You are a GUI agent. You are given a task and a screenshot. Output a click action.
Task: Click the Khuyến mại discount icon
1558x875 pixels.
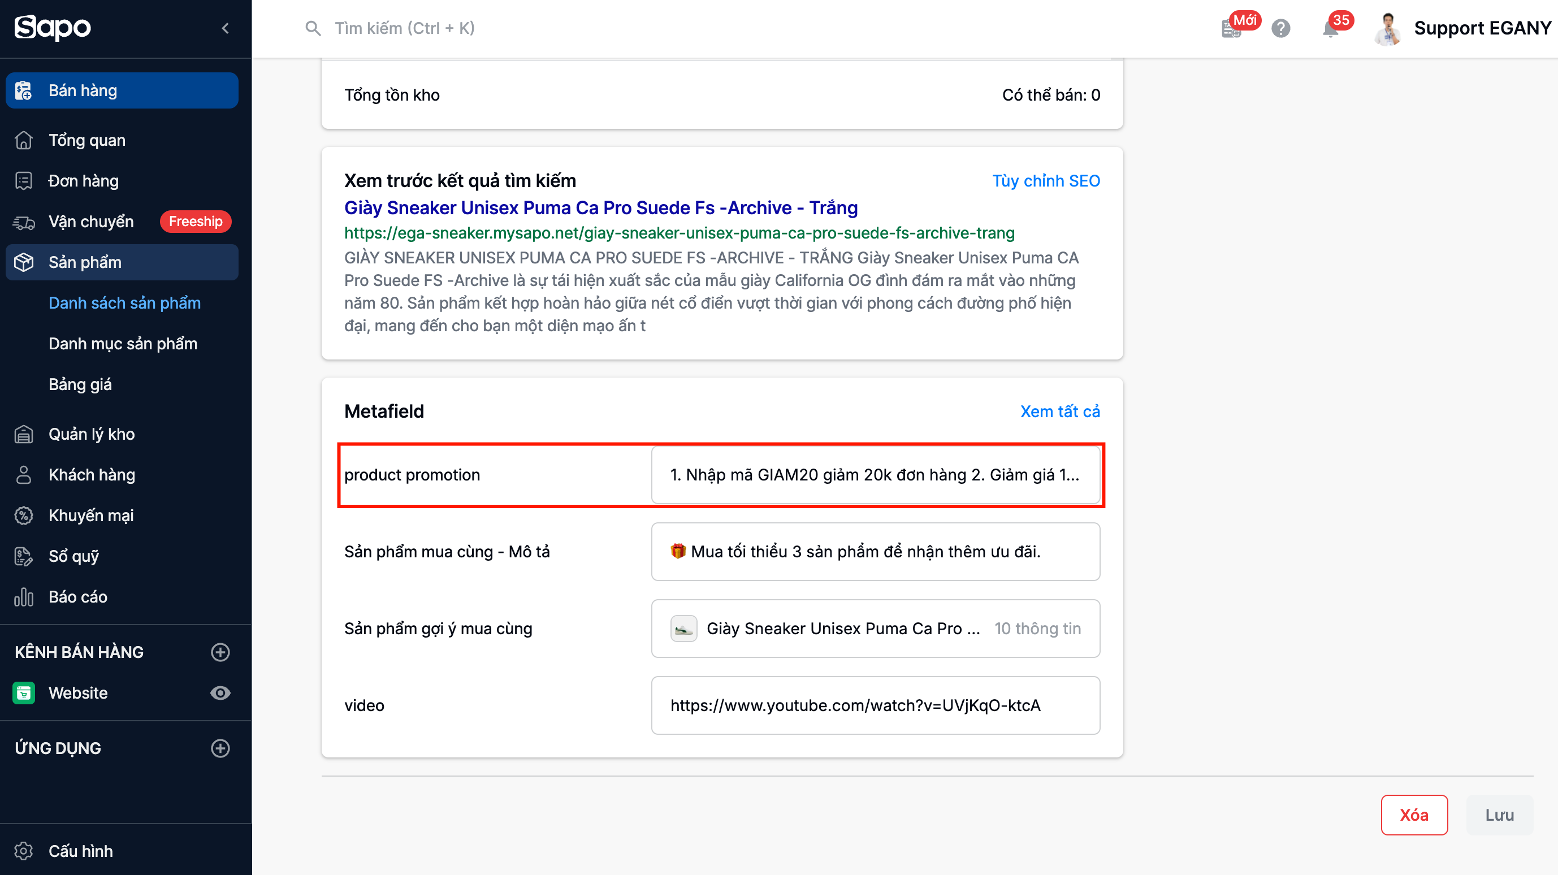pyautogui.click(x=24, y=516)
